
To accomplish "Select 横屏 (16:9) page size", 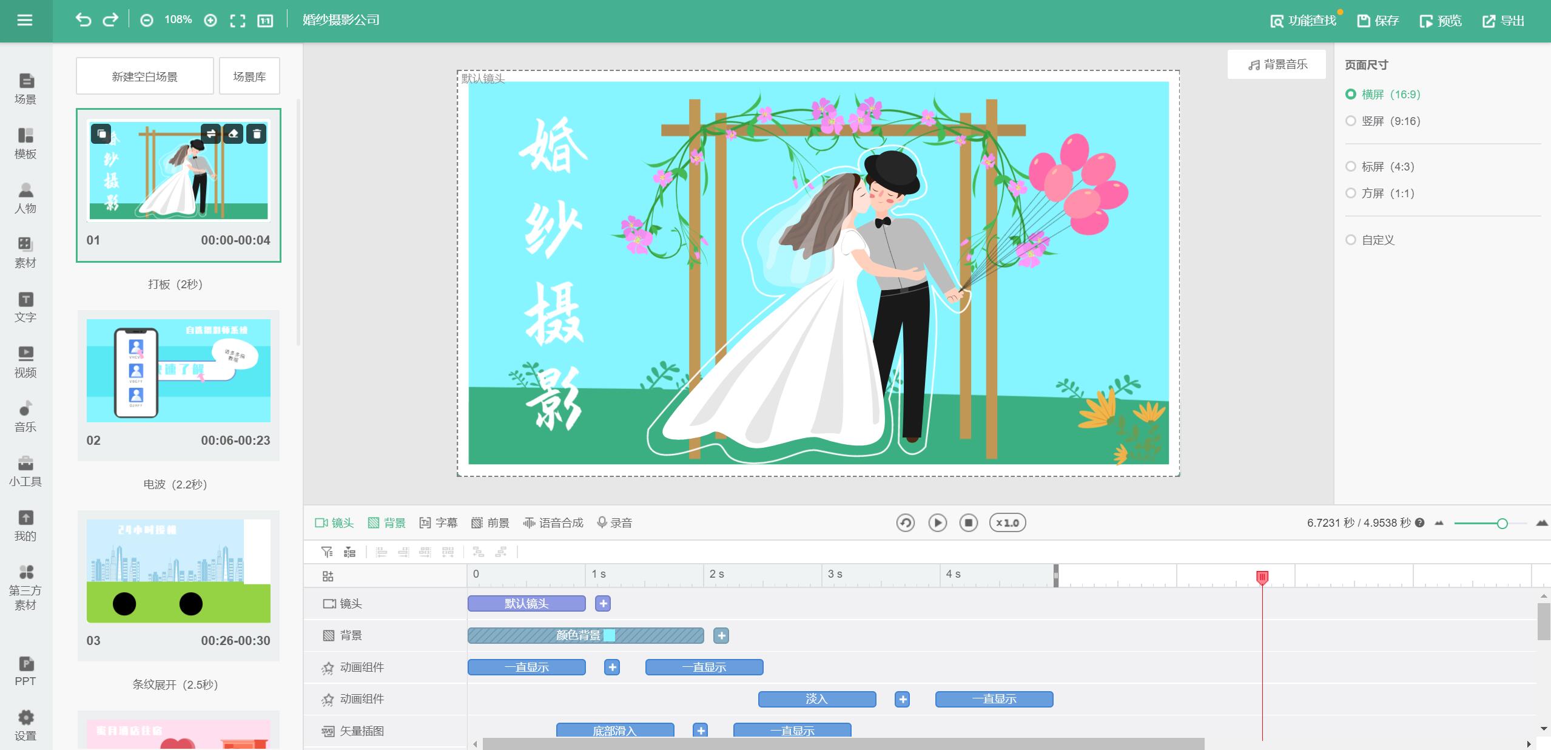I will coord(1383,94).
